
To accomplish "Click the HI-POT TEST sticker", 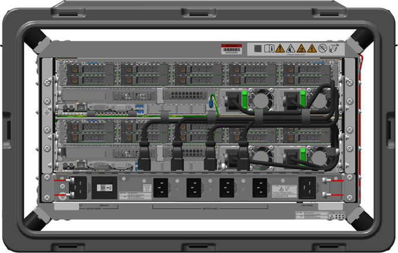I will [147, 188].
